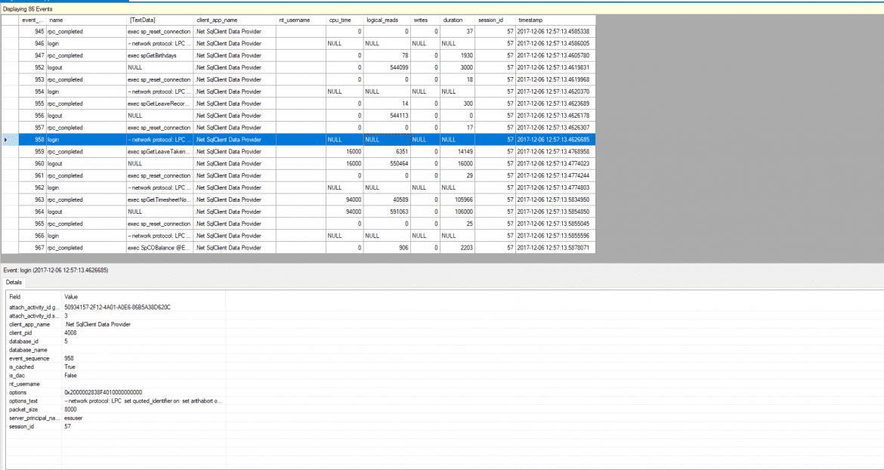
Task: Click the row selector beside event 958
Action: (6, 140)
